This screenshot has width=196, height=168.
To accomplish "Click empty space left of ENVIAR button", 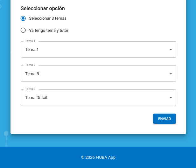I will click(95, 119).
